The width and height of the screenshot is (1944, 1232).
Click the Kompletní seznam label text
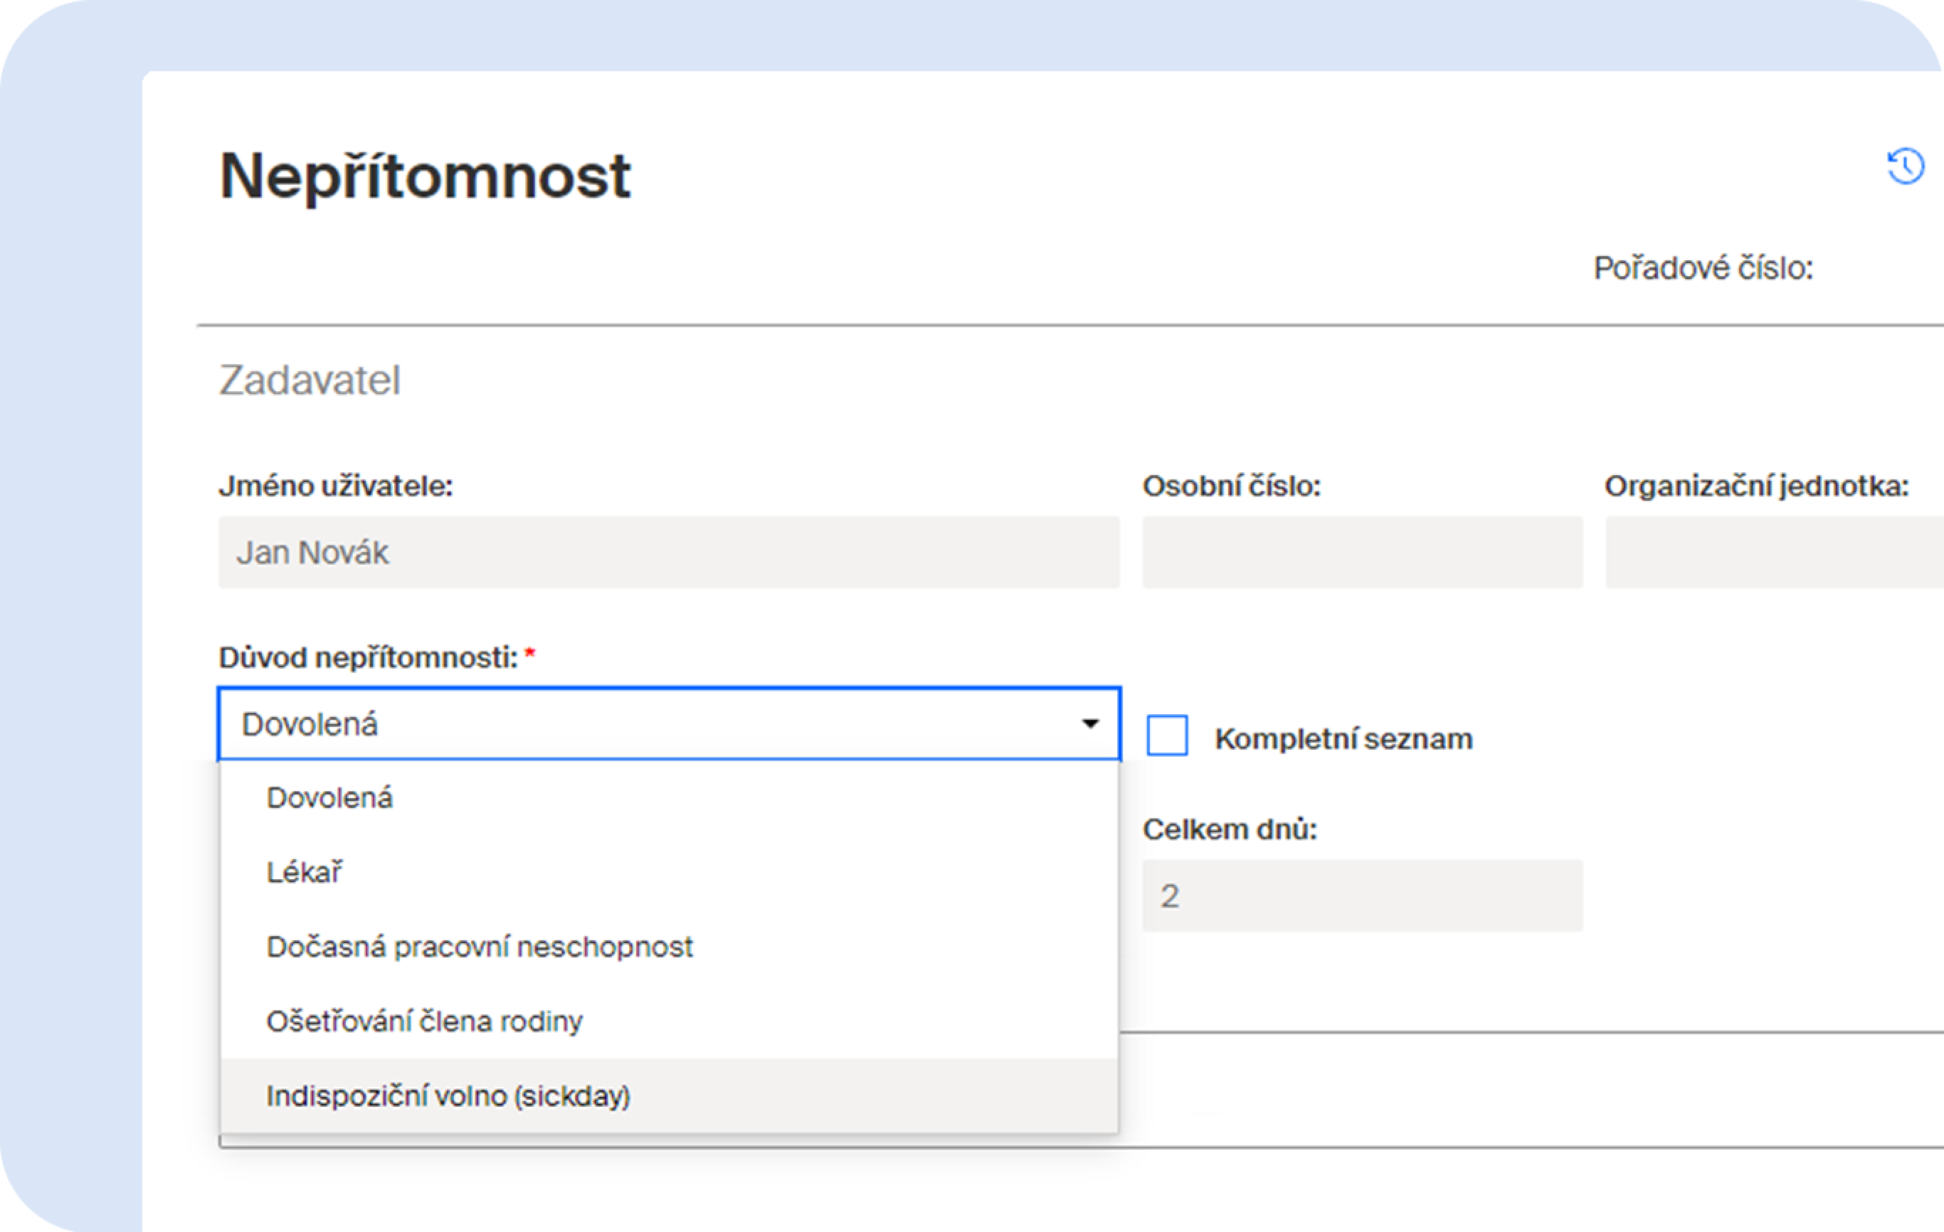[1344, 739]
